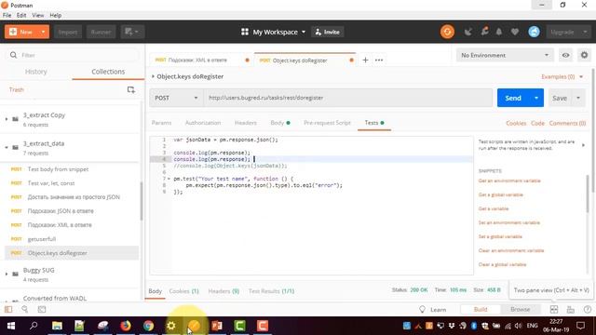Image resolution: width=596 pixels, height=335 pixels.
Task: Collapse the 3_extract_data collection
Action: pos(7,147)
